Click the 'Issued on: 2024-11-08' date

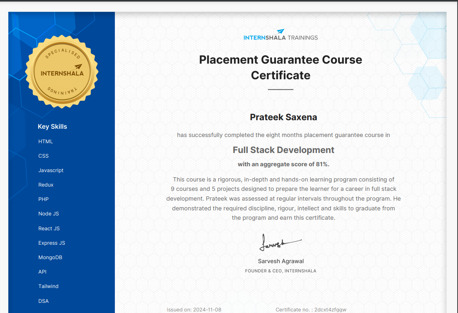point(194,309)
